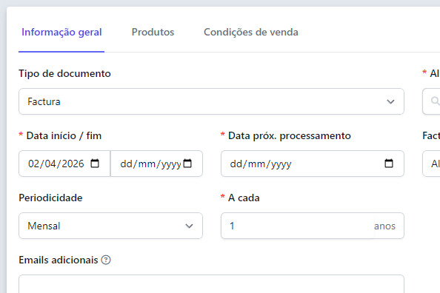The height and width of the screenshot is (293, 440).
Task: Click the Data próx. processamento label
Action: 290,135
